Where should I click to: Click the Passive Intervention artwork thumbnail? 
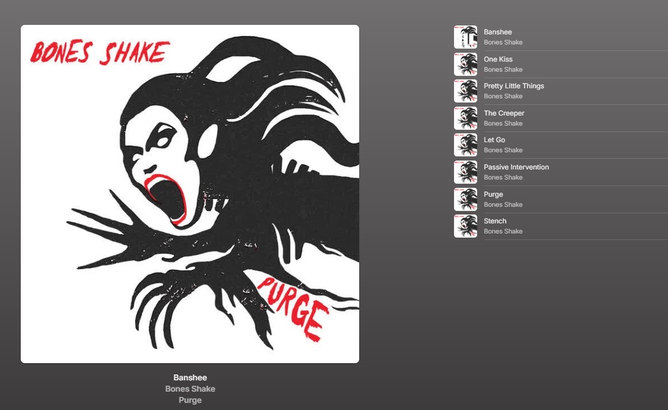465,172
